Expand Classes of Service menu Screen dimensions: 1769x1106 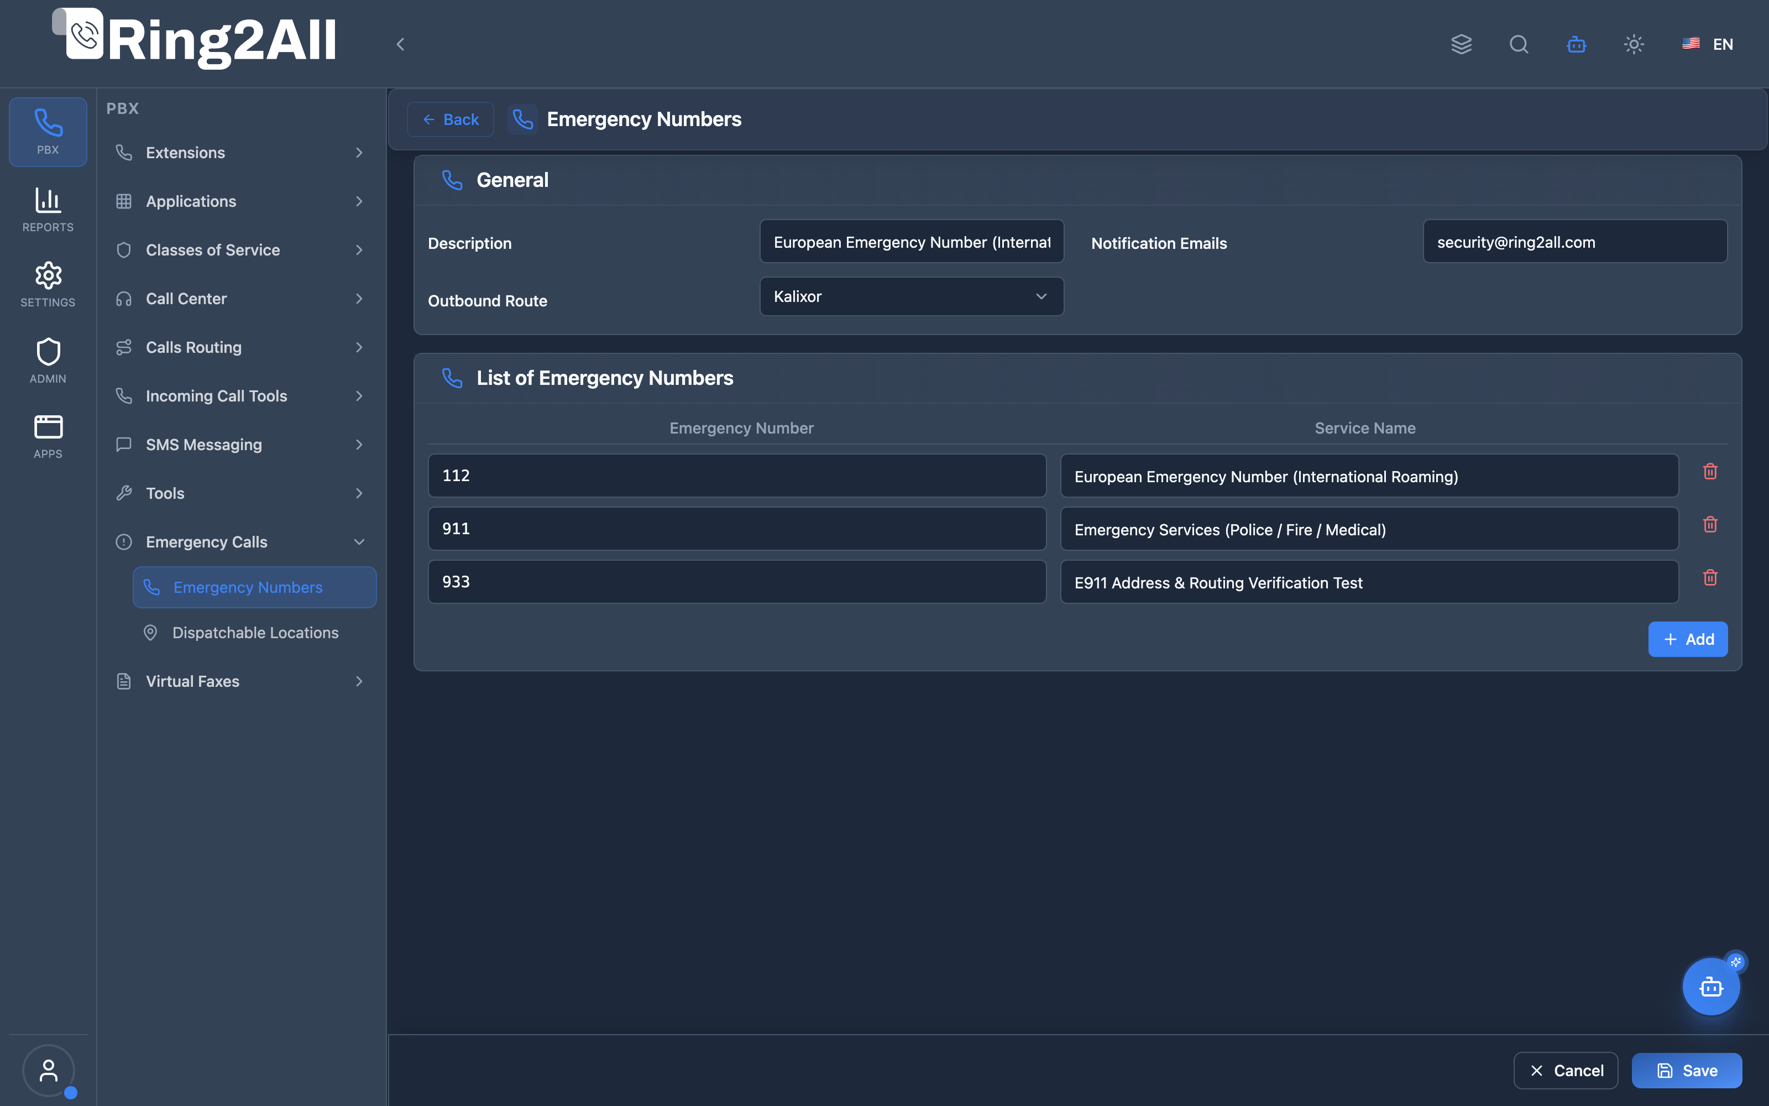240,249
